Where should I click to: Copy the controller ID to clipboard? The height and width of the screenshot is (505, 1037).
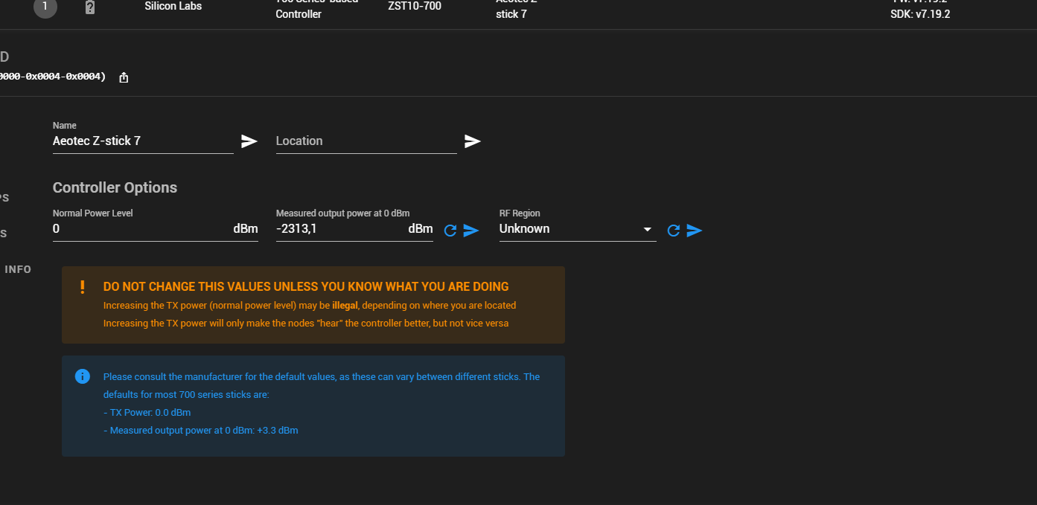click(x=124, y=77)
